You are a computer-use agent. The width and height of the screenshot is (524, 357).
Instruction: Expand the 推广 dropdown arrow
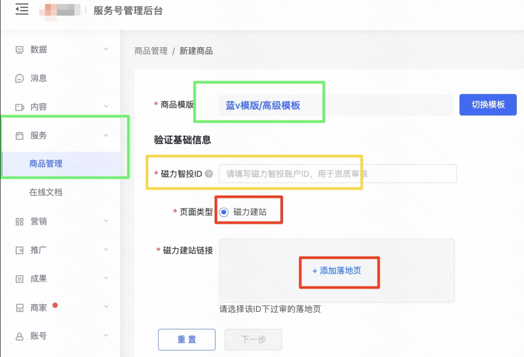(106, 250)
